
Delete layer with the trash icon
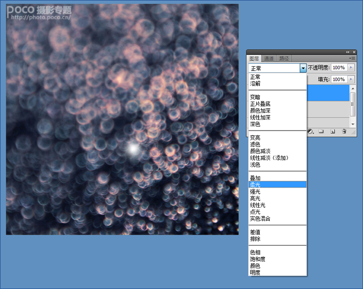344,132
